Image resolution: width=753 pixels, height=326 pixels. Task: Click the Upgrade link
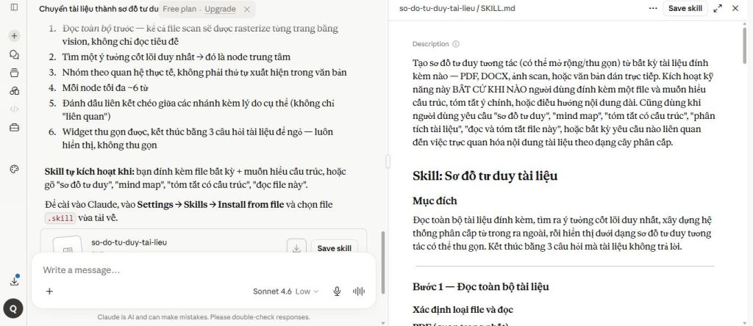coord(220,9)
